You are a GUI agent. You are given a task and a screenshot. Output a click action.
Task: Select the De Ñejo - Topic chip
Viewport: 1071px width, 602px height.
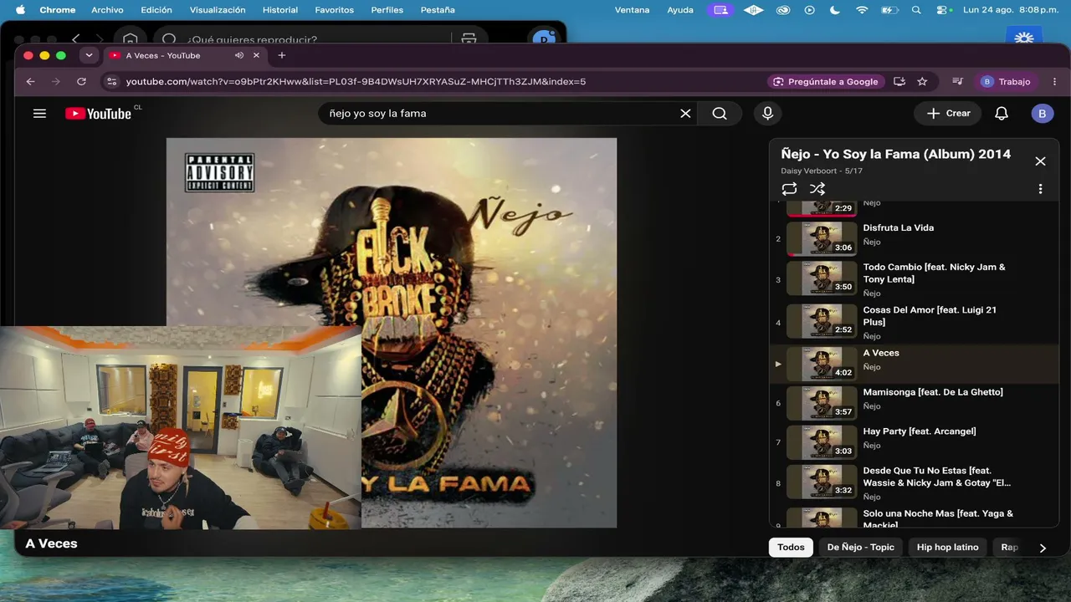[x=860, y=548]
